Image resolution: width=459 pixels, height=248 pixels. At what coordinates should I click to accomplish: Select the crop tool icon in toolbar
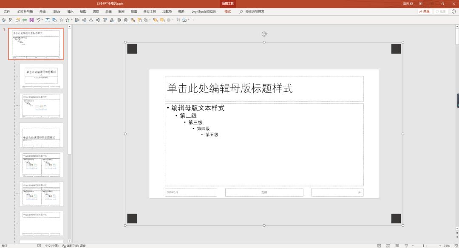click(178, 20)
